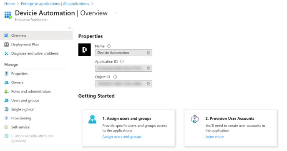Click the Learn more link
The width and height of the screenshot is (287, 151).
click(x=214, y=137)
